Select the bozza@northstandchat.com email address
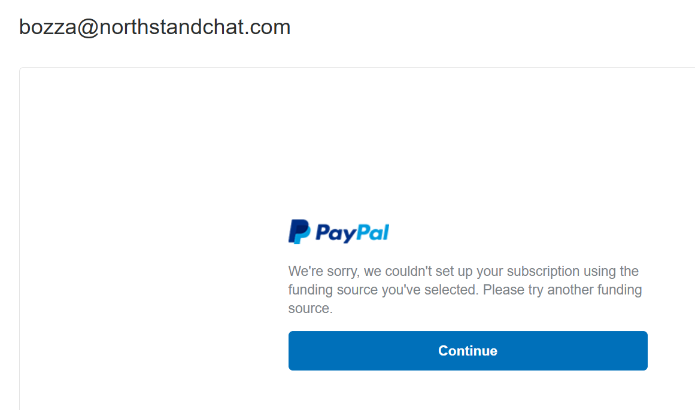This screenshot has width=695, height=410. pos(154,28)
